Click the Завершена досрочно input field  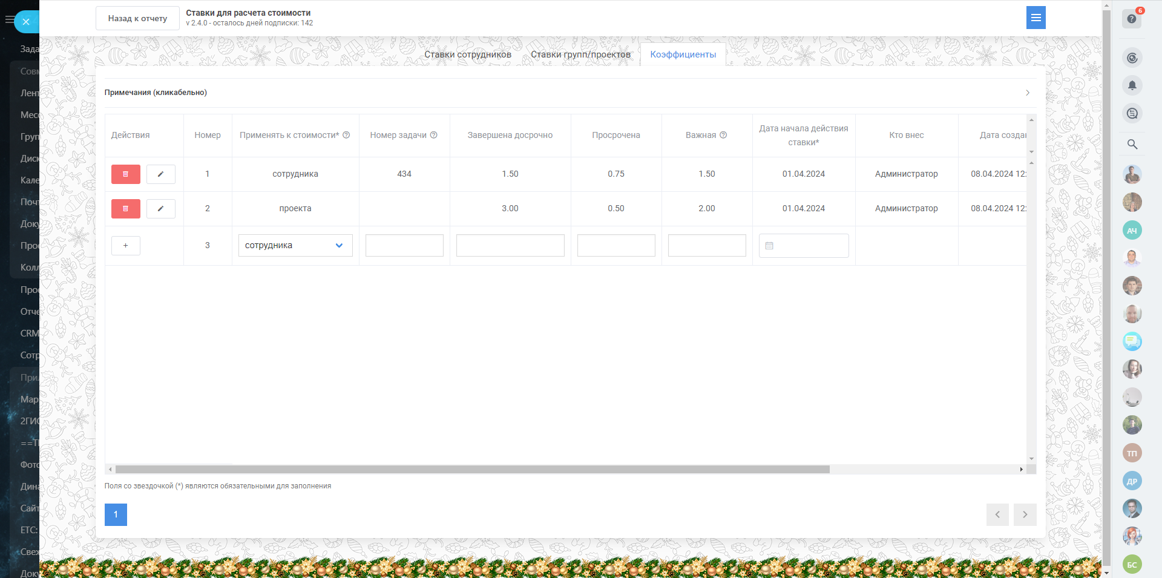coord(510,246)
